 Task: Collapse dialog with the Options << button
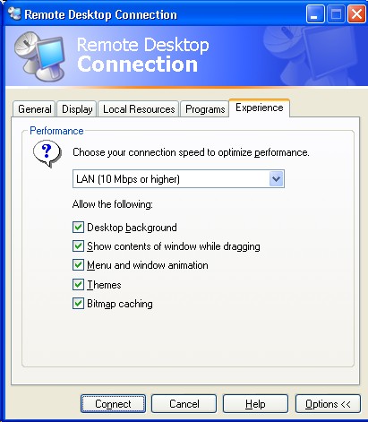click(328, 404)
